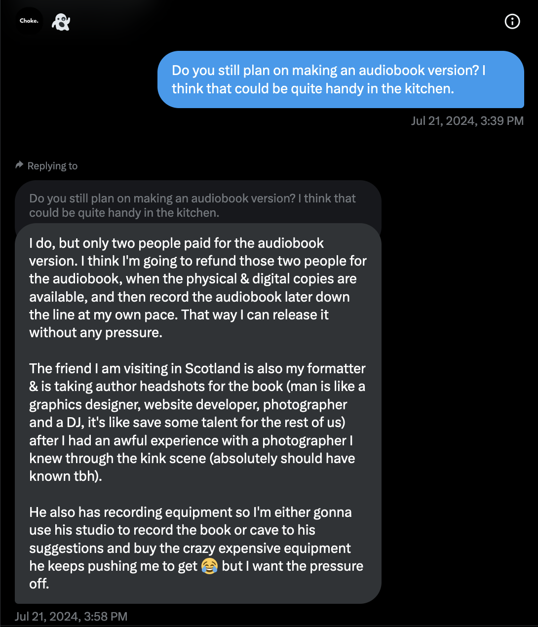Click the Jul 21, 3:58 PM timestamp

point(71,616)
